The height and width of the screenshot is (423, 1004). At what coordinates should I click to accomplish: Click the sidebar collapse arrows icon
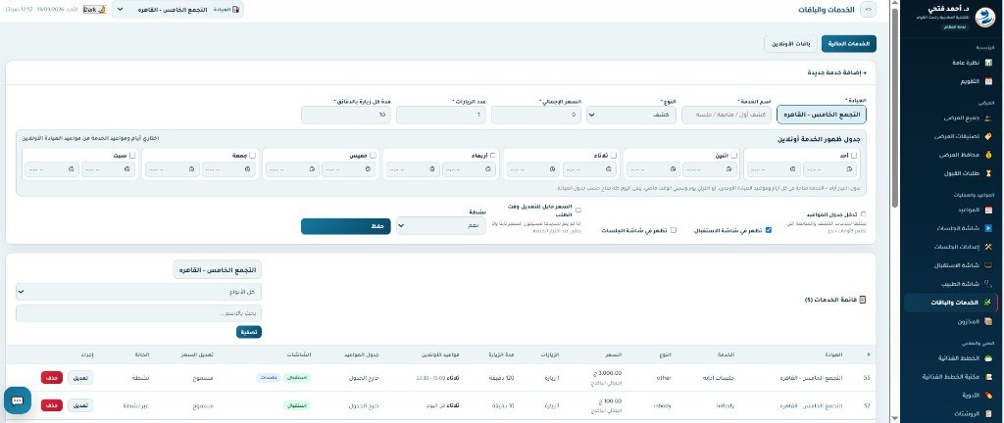(x=869, y=10)
